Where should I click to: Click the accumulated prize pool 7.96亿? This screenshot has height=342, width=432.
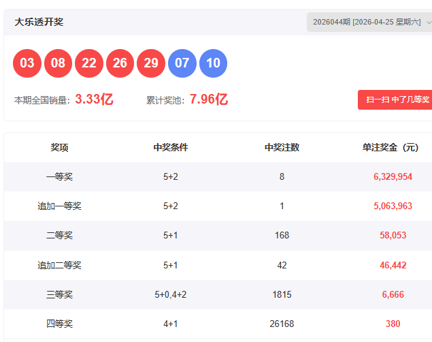point(208,99)
